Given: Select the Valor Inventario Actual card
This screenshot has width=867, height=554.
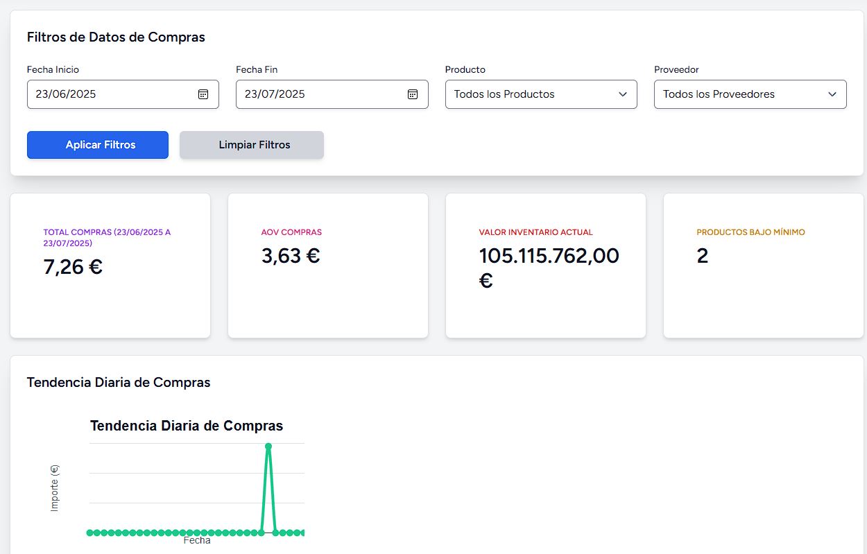Looking at the screenshot, I should (x=546, y=266).
